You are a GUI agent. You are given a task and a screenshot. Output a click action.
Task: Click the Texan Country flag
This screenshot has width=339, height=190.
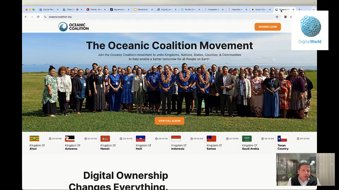click(282, 139)
